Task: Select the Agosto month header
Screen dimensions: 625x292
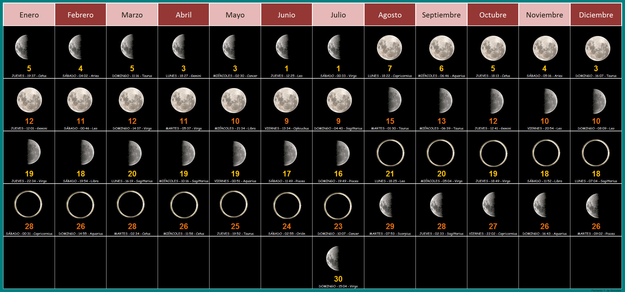Action: pyautogui.click(x=390, y=15)
